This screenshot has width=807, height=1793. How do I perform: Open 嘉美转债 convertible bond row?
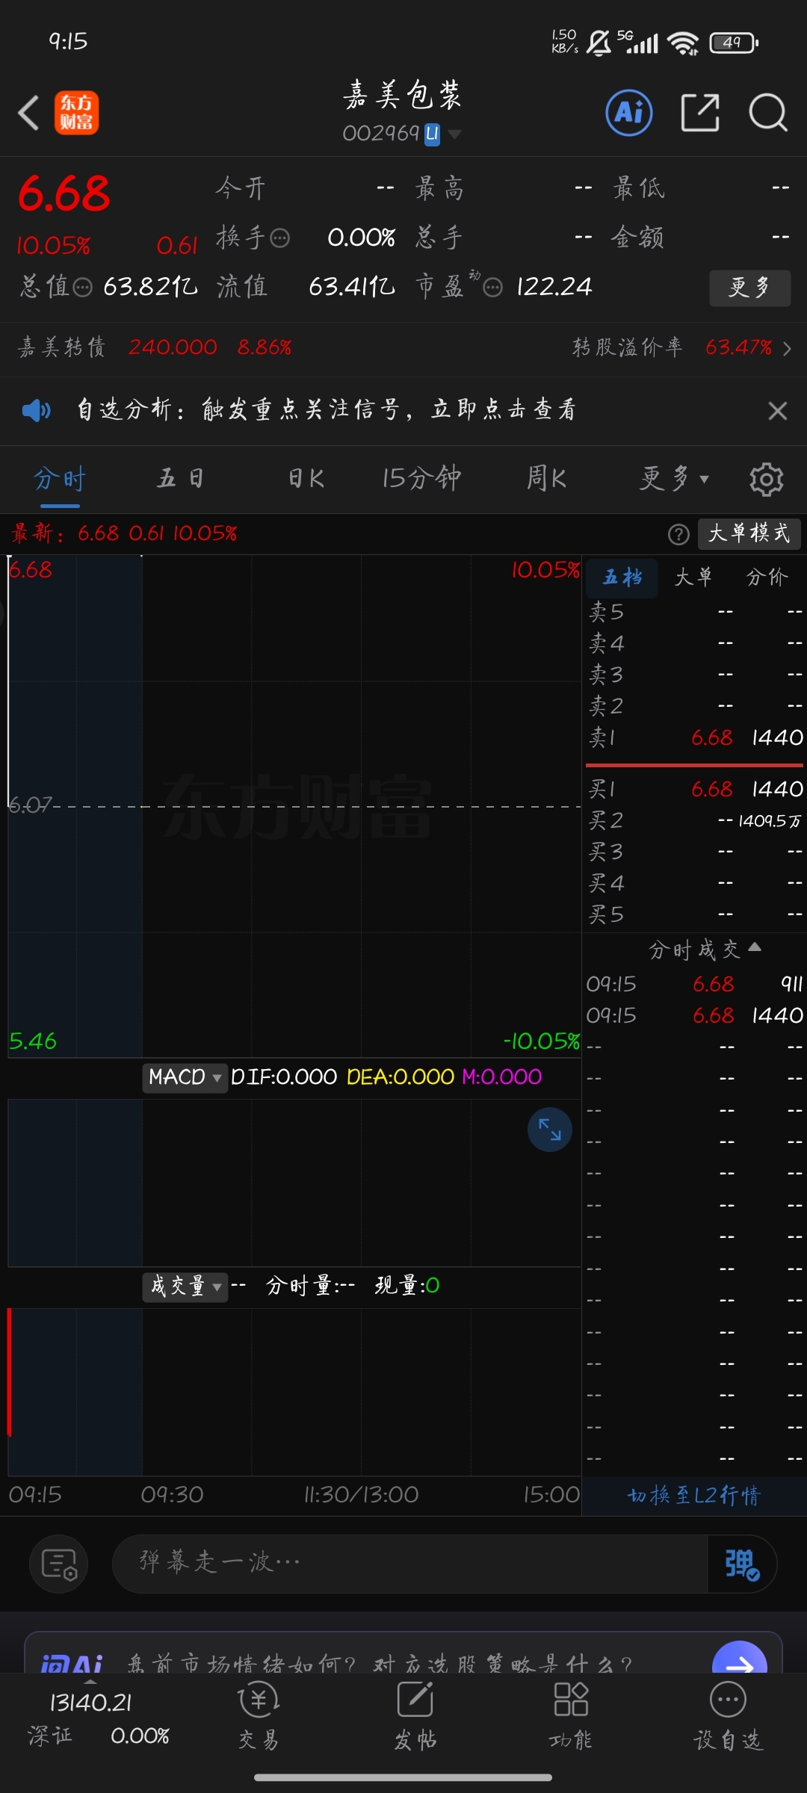155,347
